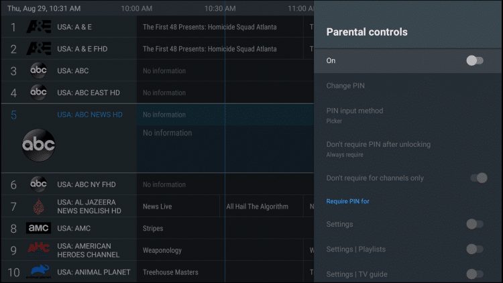Click the abc logo beside ABC EAST HD

pos(38,93)
